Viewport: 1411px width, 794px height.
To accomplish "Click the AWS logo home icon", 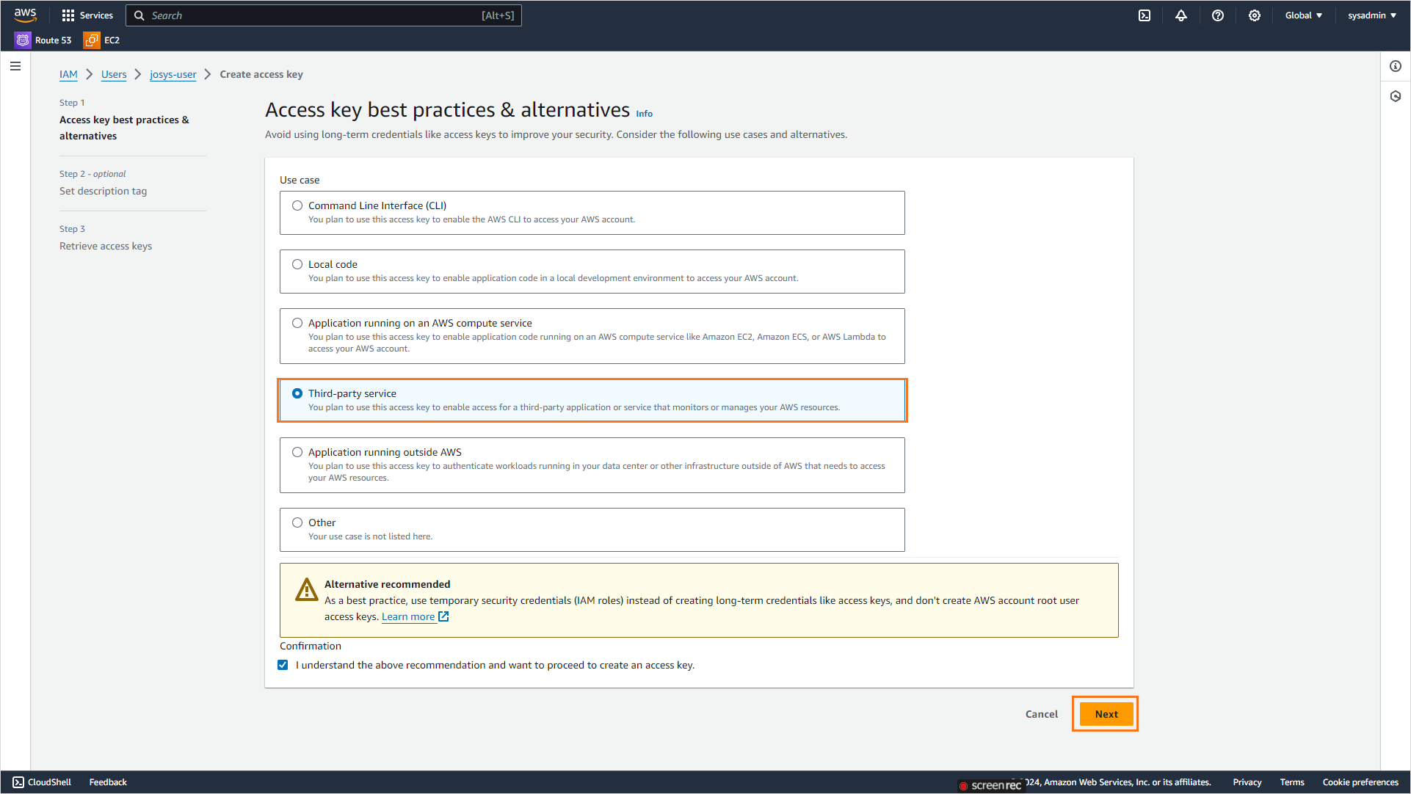I will coord(25,15).
